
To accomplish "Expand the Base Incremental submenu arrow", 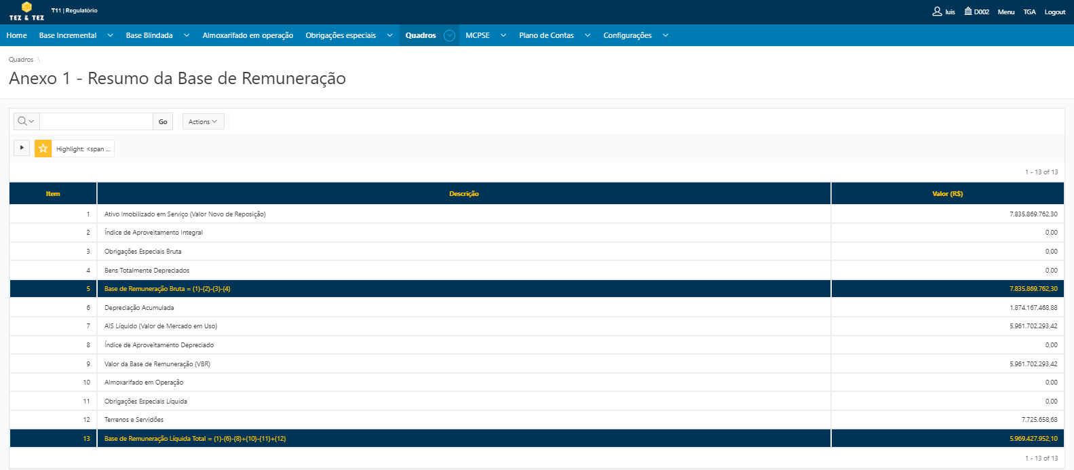I will pos(110,35).
